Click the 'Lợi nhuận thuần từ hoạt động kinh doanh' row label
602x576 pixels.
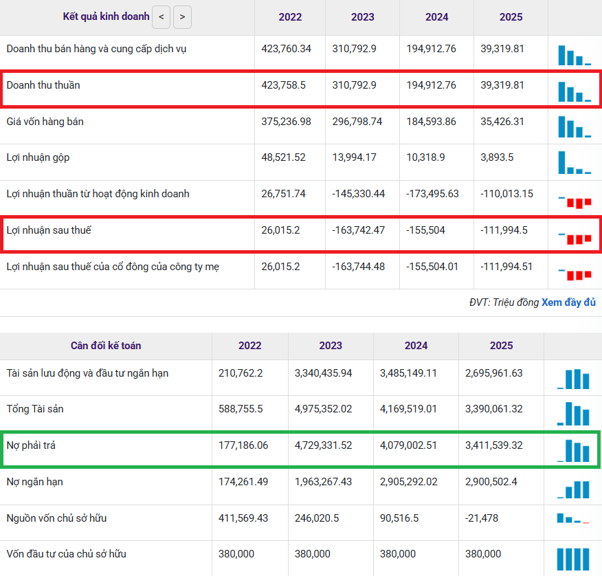(x=98, y=194)
